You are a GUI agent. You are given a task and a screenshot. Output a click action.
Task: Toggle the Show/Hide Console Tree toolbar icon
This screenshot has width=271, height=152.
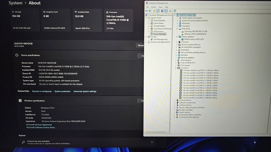coord(158,11)
